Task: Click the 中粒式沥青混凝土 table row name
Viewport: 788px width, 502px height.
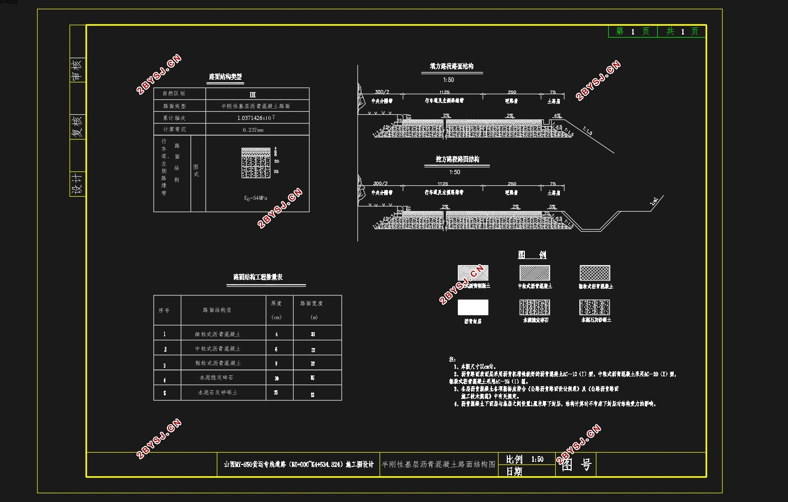Action: tap(218, 349)
